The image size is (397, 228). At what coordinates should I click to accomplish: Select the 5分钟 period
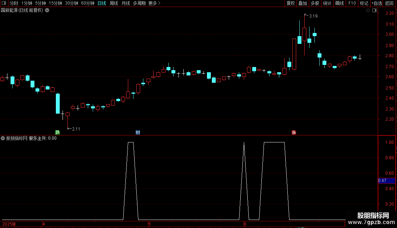click(40, 3)
